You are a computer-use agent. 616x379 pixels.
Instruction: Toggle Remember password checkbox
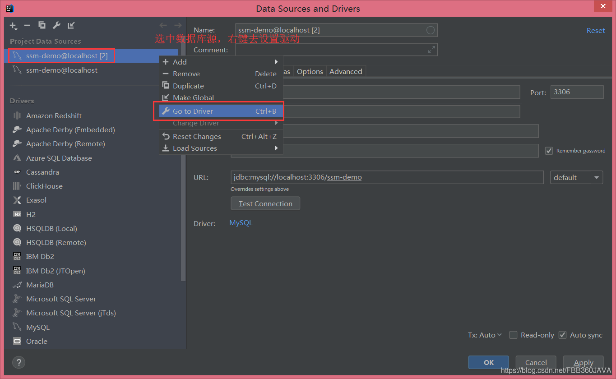point(549,151)
